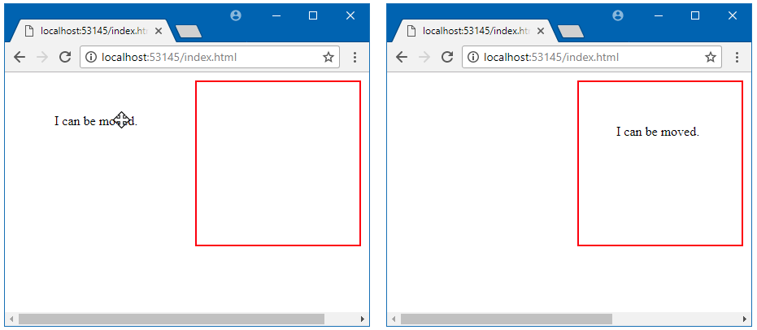757x330 pixels.
Task: Open Chrome three-dot menu in left window
Action: (355, 58)
